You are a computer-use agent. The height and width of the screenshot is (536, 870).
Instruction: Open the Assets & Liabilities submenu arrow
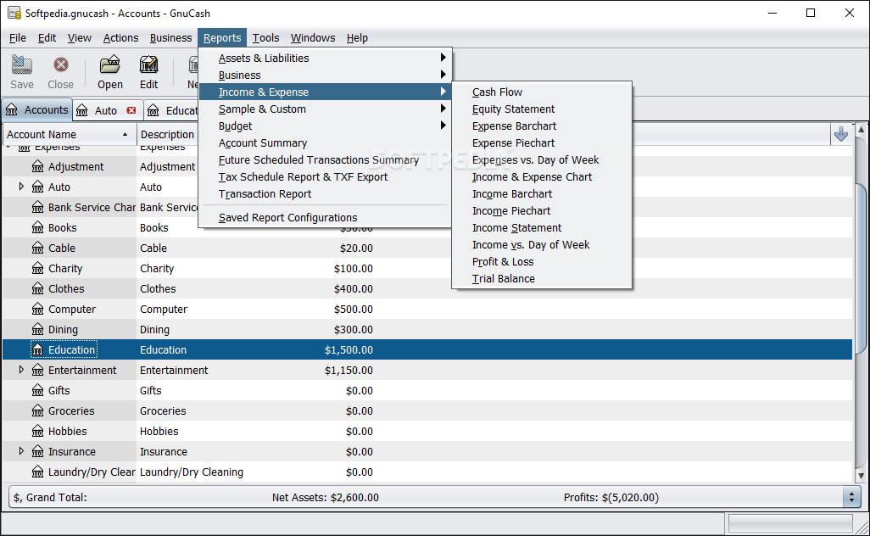point(443,58)
